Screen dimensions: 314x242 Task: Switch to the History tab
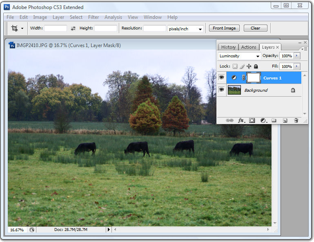(228, 47)
